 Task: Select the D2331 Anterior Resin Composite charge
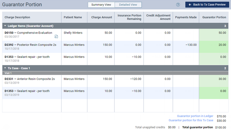point(30,79)
